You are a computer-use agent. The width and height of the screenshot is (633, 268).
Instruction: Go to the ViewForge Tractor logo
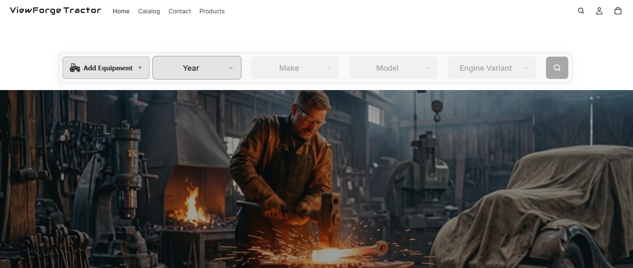coord(56,11)
